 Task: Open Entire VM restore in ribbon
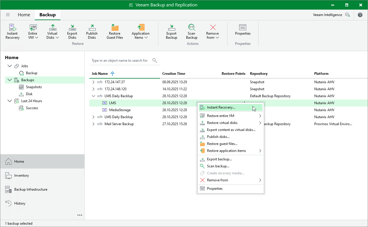click(x=33, y=31)
